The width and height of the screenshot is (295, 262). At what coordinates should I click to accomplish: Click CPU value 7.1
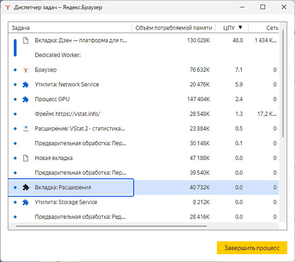(239, 70)
